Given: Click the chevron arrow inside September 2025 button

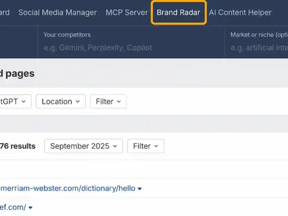Looking at the screenshot, I should click(x=114, y=146).
